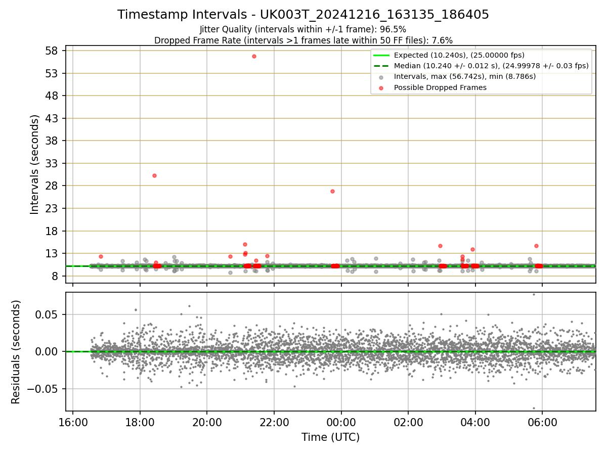
Task: Select the legend entry 'Intervals, max (56.742s), min (8.786s)'
Action: tap(465, 76)
